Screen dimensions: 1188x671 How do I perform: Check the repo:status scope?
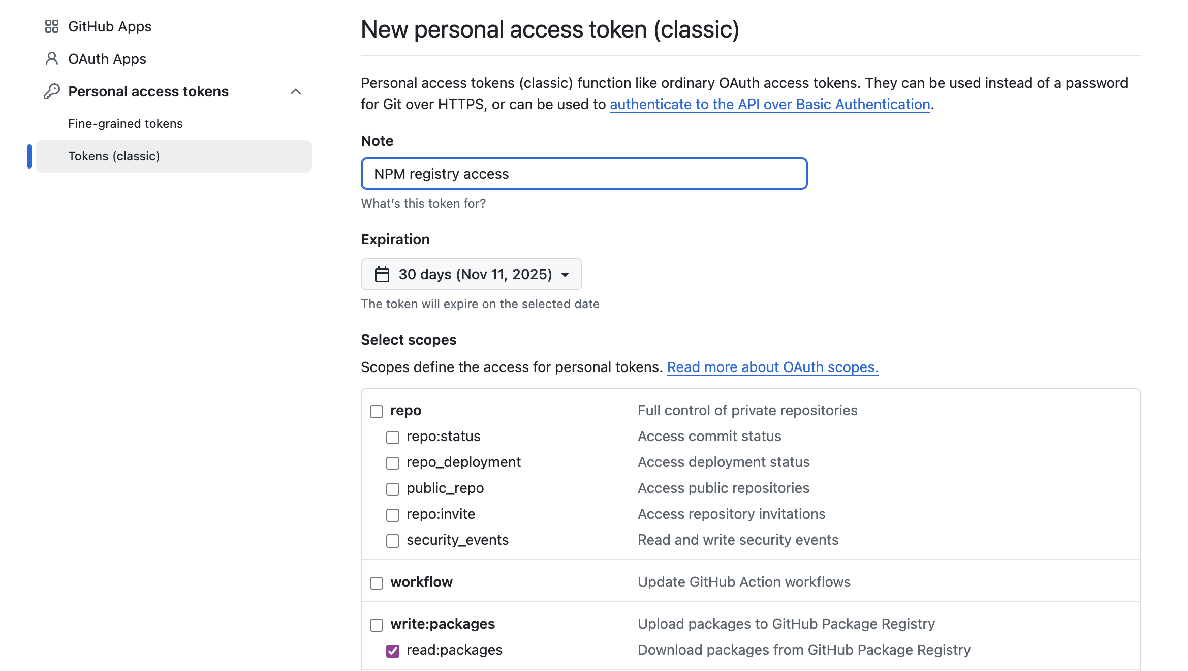pyautogui.click(x=393, y=437)
